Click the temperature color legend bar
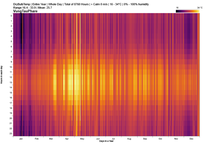The height and width of the screenshot is (157, 210). pos(188,11)
